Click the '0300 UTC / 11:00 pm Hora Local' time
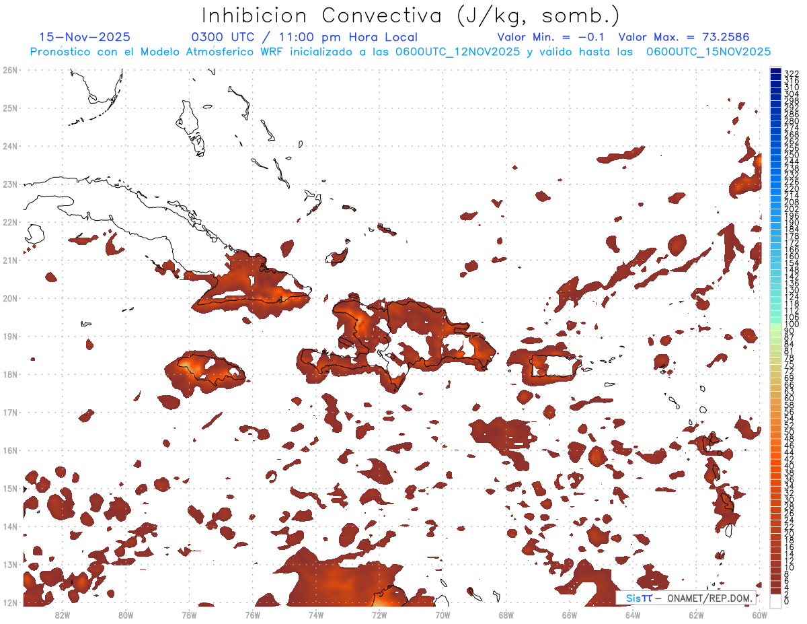This screenshot has height=624, width=807. click(304, 37)
